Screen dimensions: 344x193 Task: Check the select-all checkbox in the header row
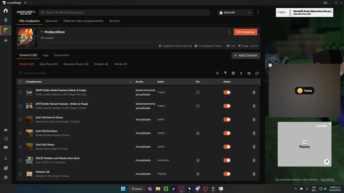click(20, 82)
